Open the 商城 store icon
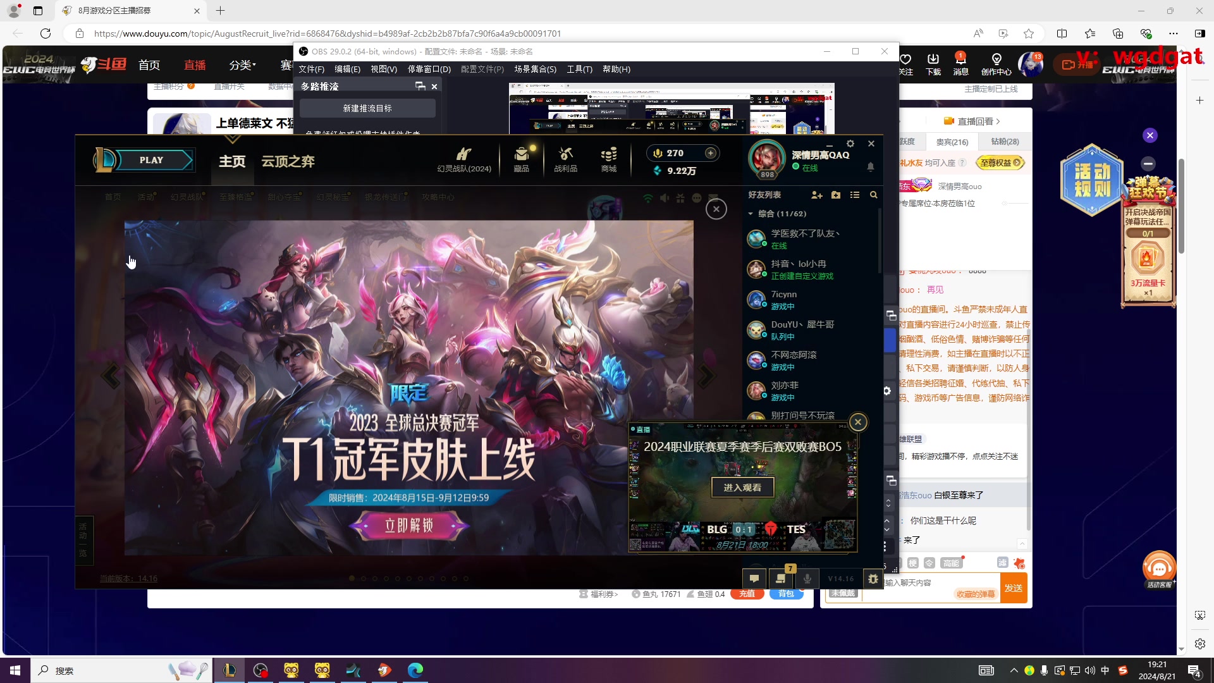Viewport: 1214px width, 683px height. (609, 159)
